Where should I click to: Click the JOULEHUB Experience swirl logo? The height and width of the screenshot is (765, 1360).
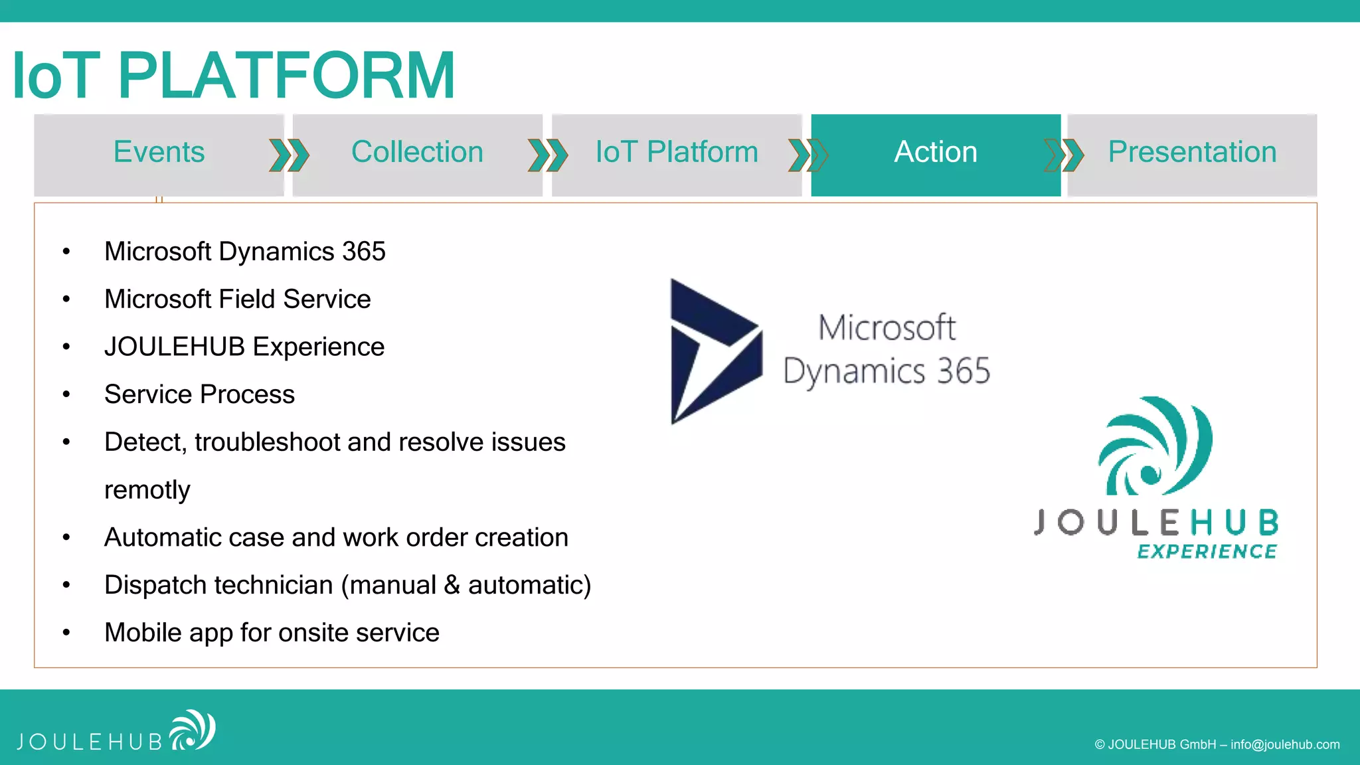pyautogui.click(x=1155, y=446)
